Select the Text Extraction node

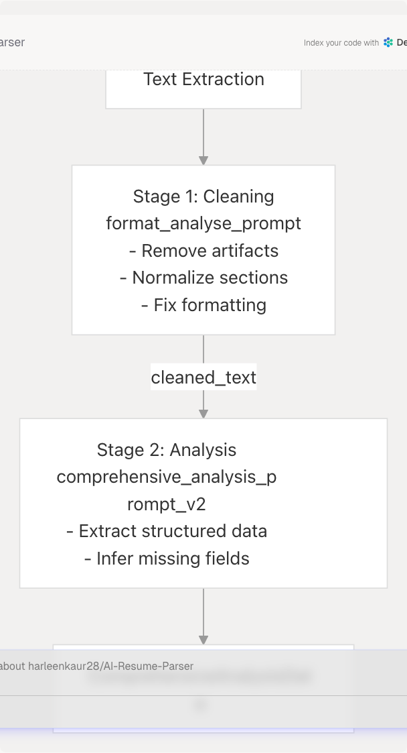(203, 80)
